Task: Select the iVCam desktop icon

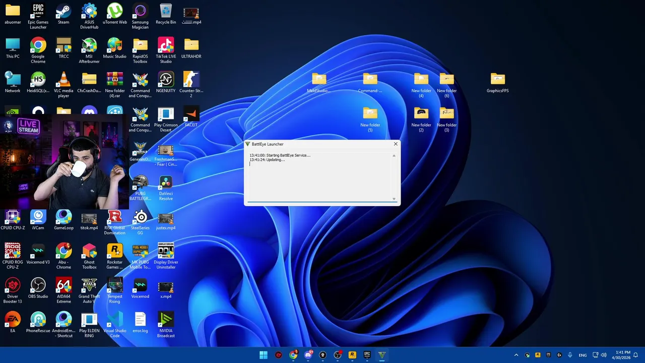Action: [38, 219]
